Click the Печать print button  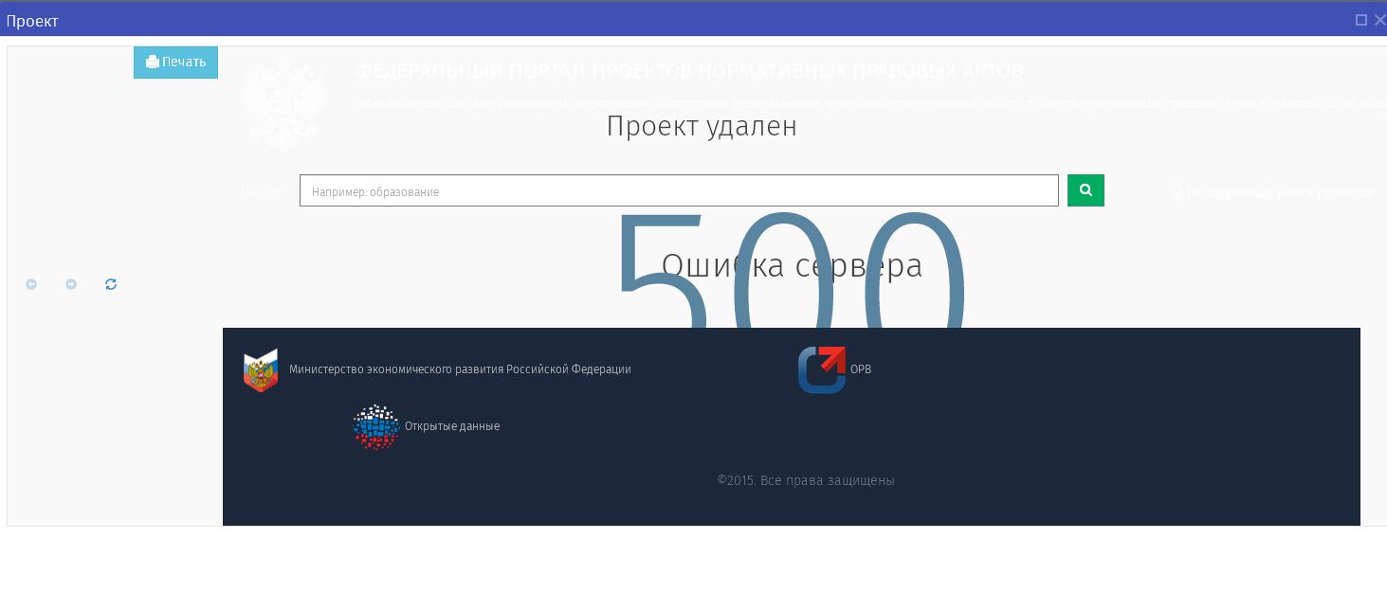pyautogui.click(x=175, y=63)
